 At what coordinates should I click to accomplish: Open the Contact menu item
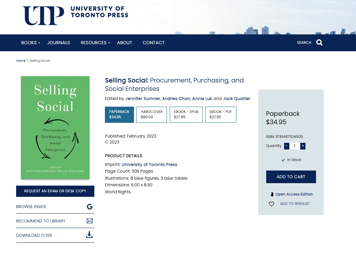154,43
